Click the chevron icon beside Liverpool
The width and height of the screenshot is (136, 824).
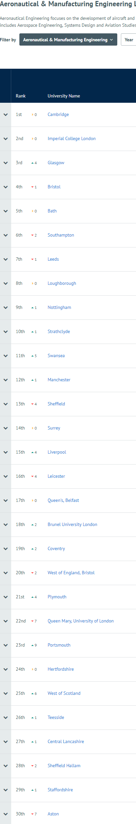click(x=6, y=452)
